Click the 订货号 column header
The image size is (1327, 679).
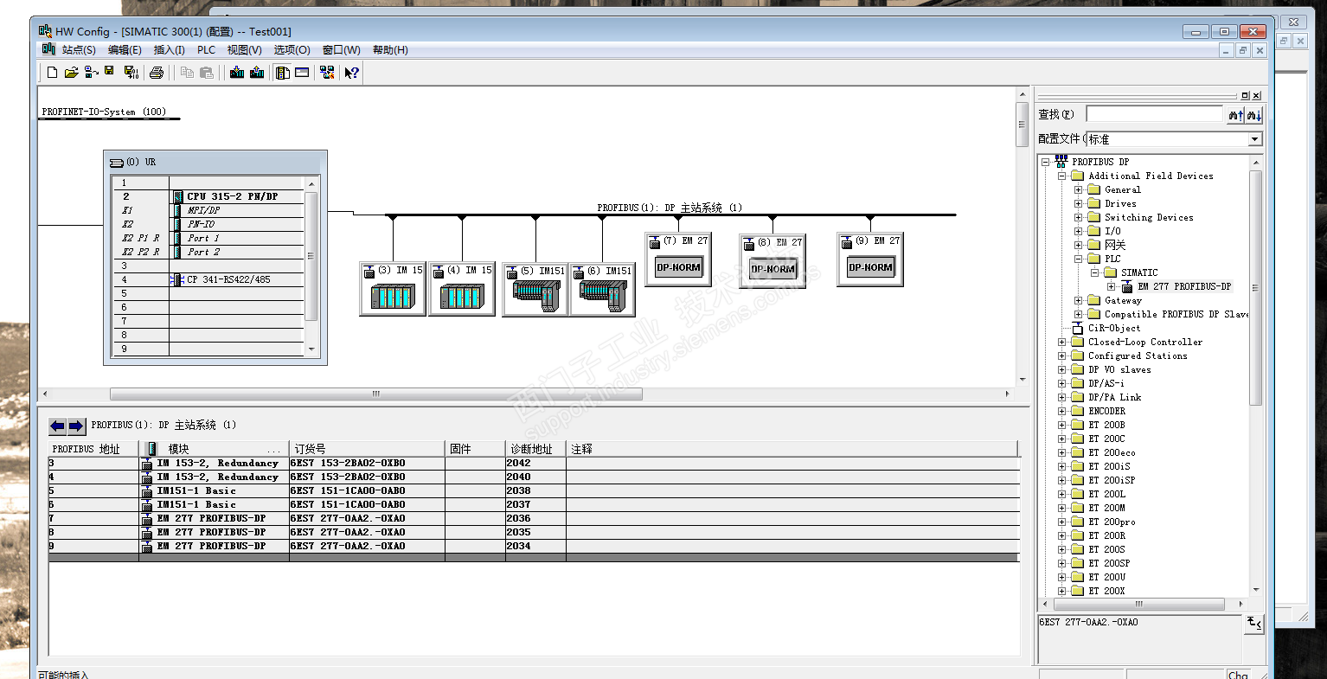(x=367, y=449)
